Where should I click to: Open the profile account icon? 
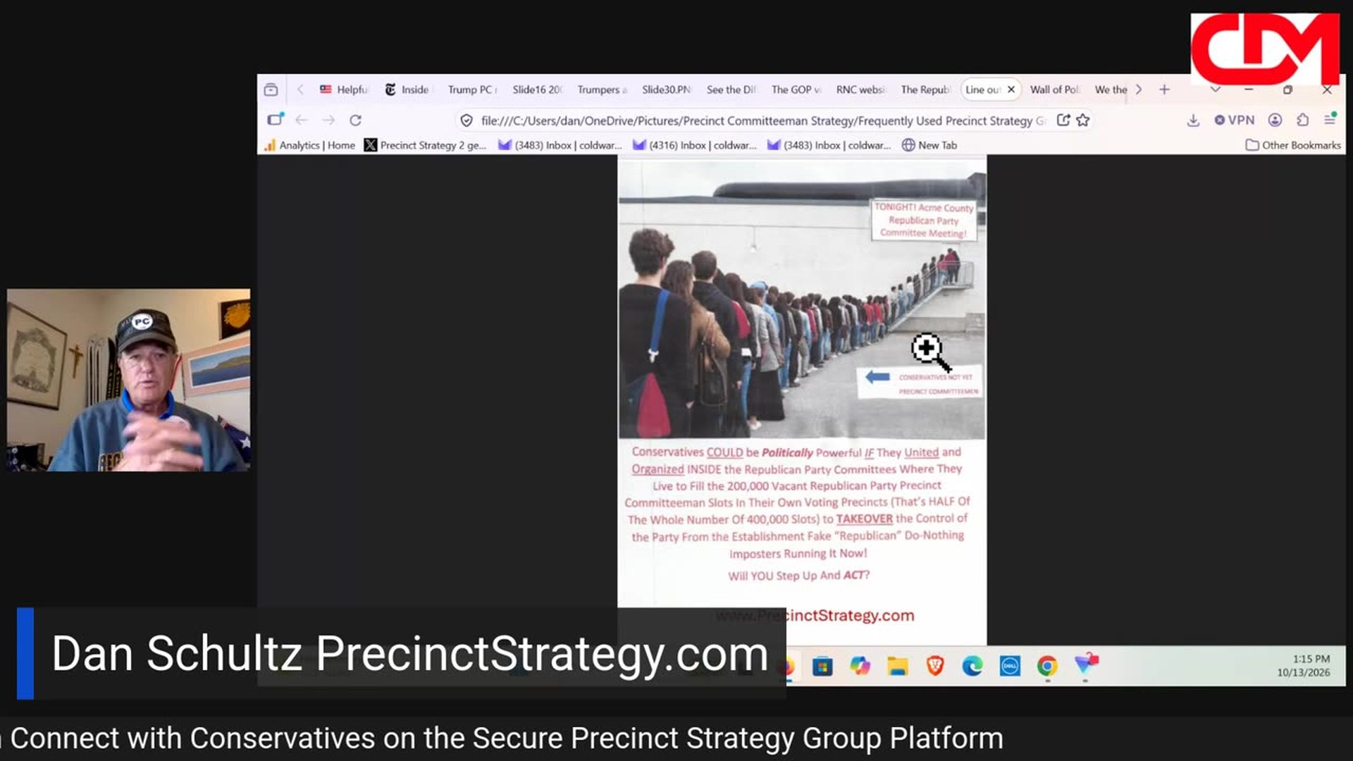pos(1275,120)
